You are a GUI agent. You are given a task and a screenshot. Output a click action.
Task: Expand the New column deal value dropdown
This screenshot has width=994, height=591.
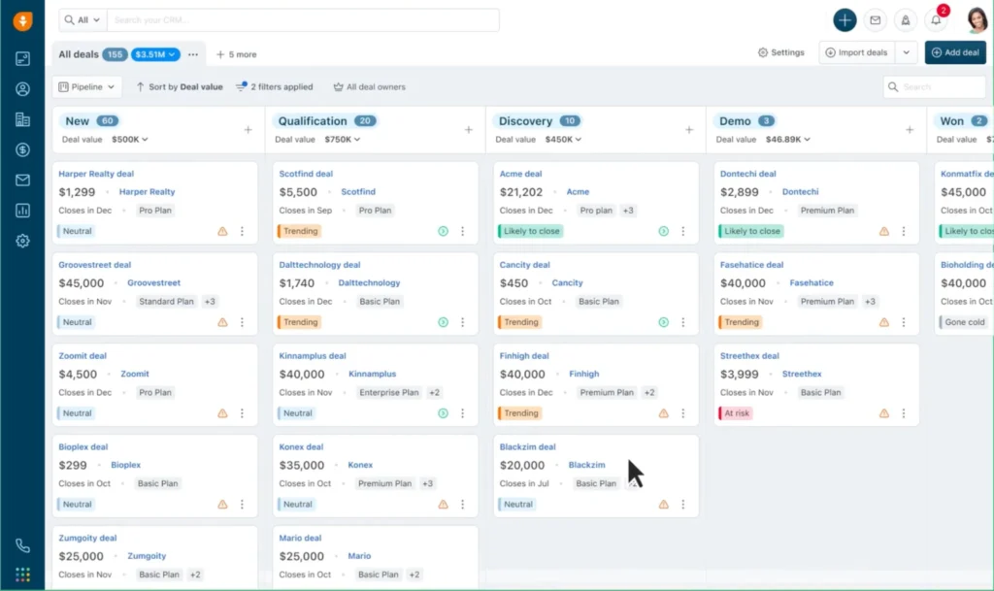[x=130, y=140]
